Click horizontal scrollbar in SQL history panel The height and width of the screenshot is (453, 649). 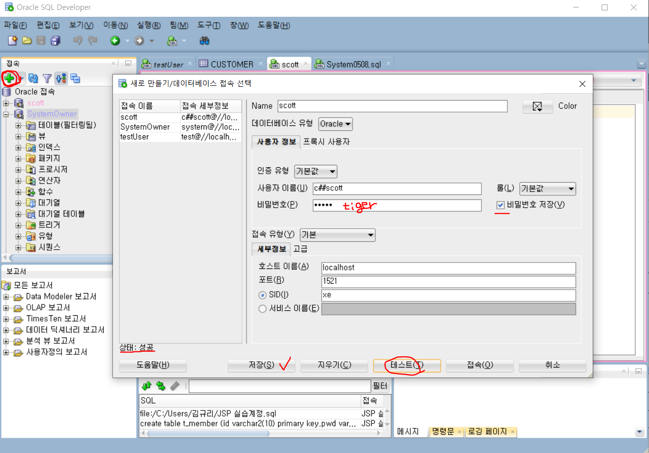click(x=208, y=433)
